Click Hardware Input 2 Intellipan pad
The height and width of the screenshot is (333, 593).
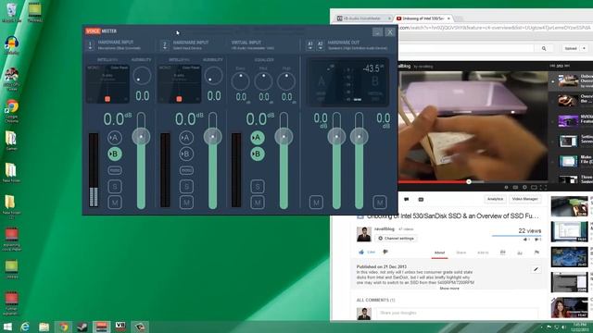tap(179, 83)
